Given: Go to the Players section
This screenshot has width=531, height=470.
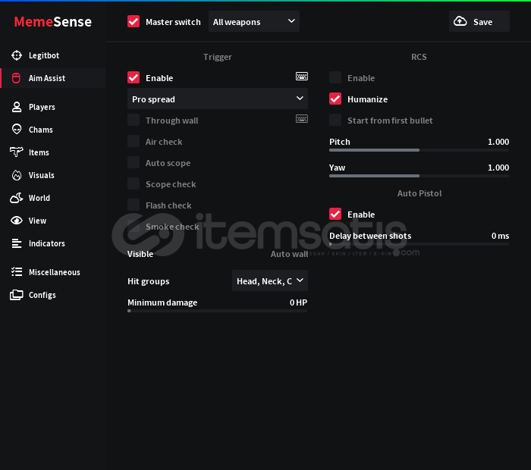Looking at the screenshot, I should tap(53, 107).
